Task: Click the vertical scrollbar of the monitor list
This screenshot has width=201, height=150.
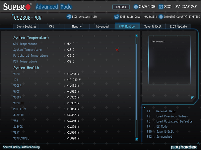Action: point(137,87)
